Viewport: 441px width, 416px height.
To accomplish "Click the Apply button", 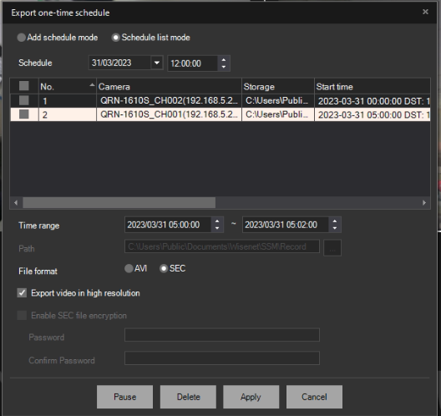I will click(251, 397).
